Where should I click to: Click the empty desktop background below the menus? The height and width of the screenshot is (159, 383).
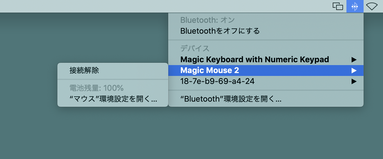tap(191, 134)
